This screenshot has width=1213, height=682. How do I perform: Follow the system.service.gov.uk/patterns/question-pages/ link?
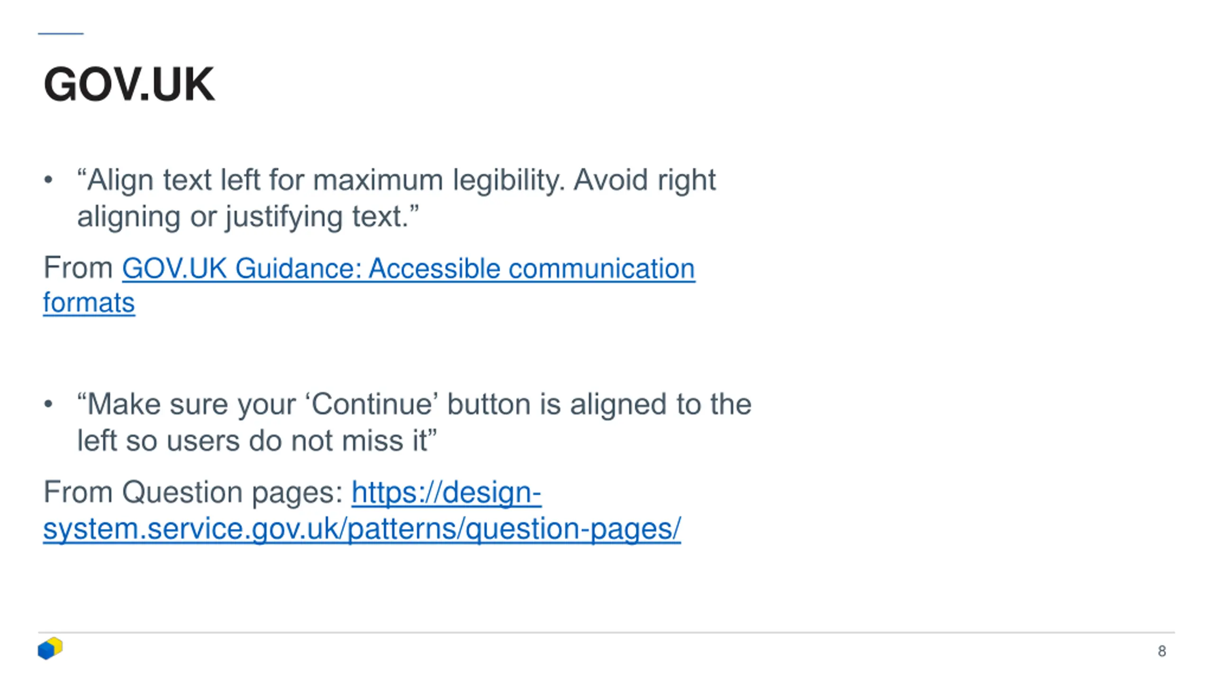pos(362,529)
